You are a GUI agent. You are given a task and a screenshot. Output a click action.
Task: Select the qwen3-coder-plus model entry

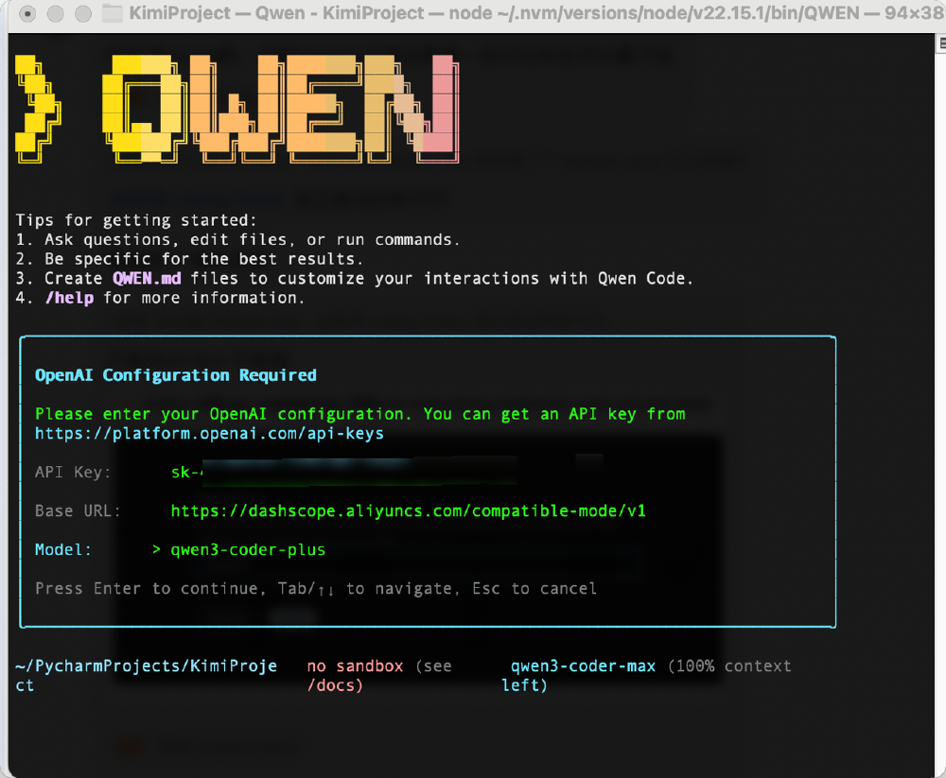tap(248, 549)
